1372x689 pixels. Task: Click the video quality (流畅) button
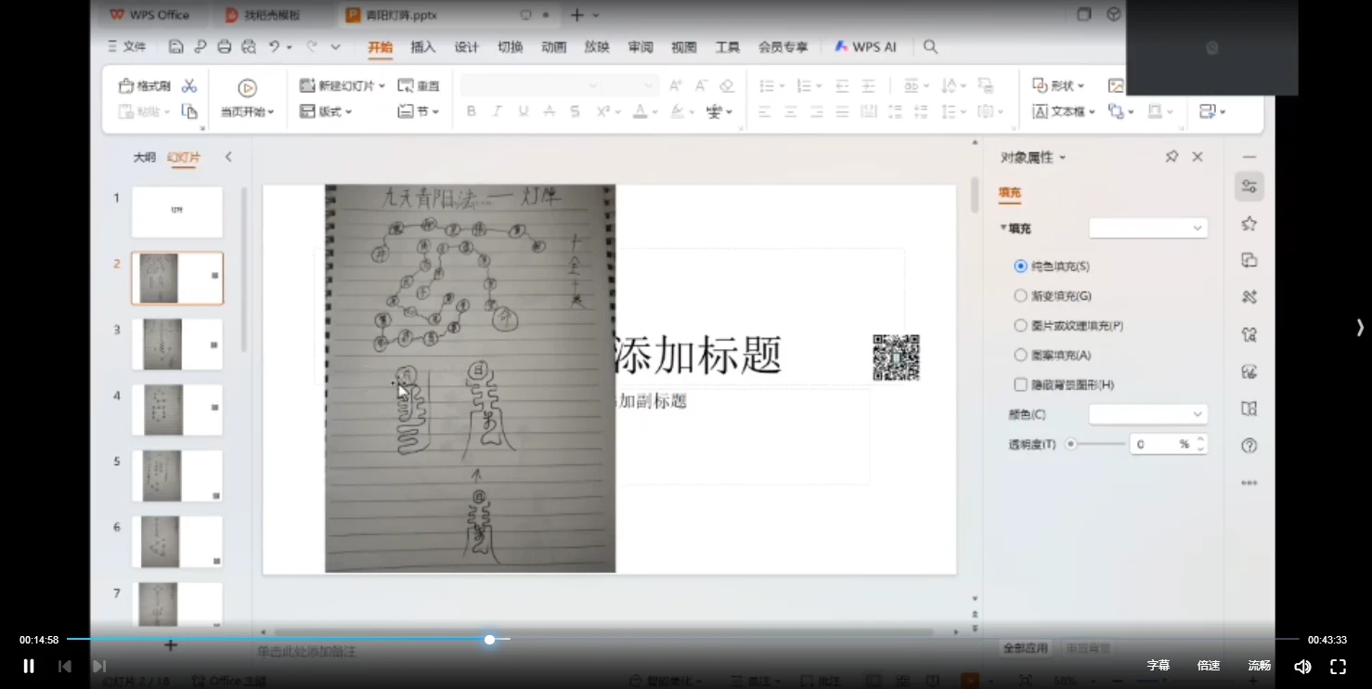pyautogui.click(x=1260, y=666)
